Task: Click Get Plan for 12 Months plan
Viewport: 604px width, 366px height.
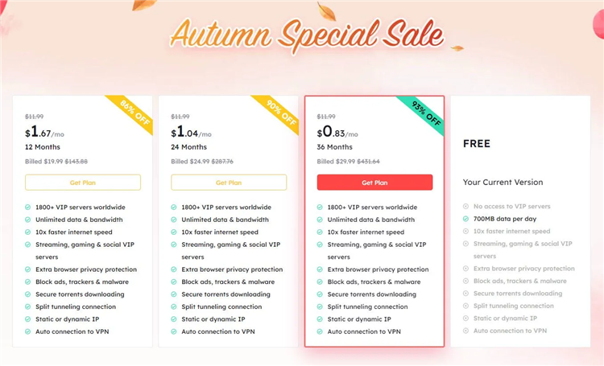Action: 83,183
